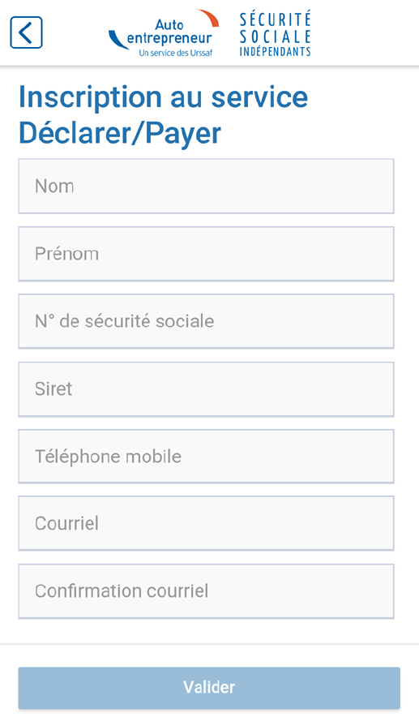Click the word INDÉPENDANTS in the logo
The height and width of the screenshot is (717, 419).
[x=275, y=51]
